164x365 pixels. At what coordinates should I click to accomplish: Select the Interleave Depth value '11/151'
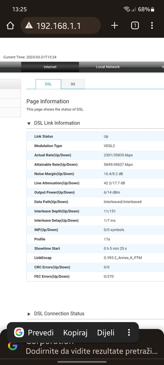click(x=110, y=211)
